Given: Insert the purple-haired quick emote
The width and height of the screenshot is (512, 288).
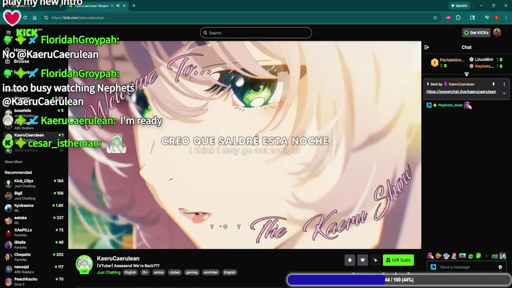Looking at the screenshot, I should pyautogui.click(x=430, y=256).
